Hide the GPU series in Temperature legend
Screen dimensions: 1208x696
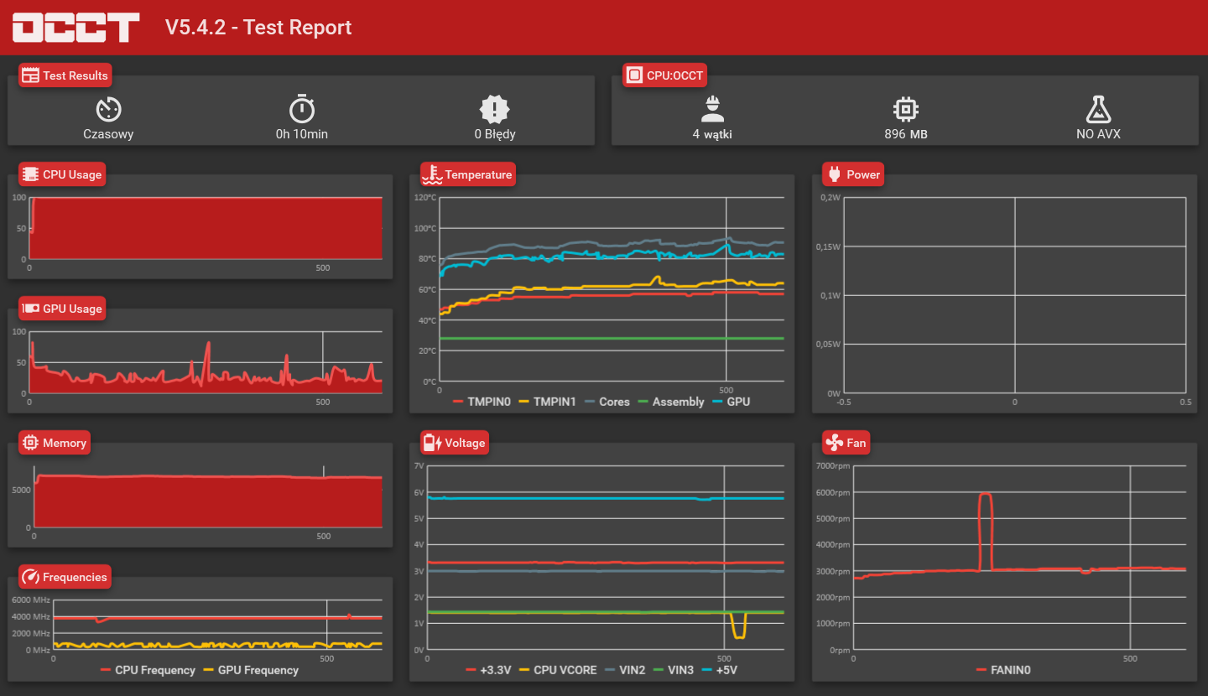[732, 402]
